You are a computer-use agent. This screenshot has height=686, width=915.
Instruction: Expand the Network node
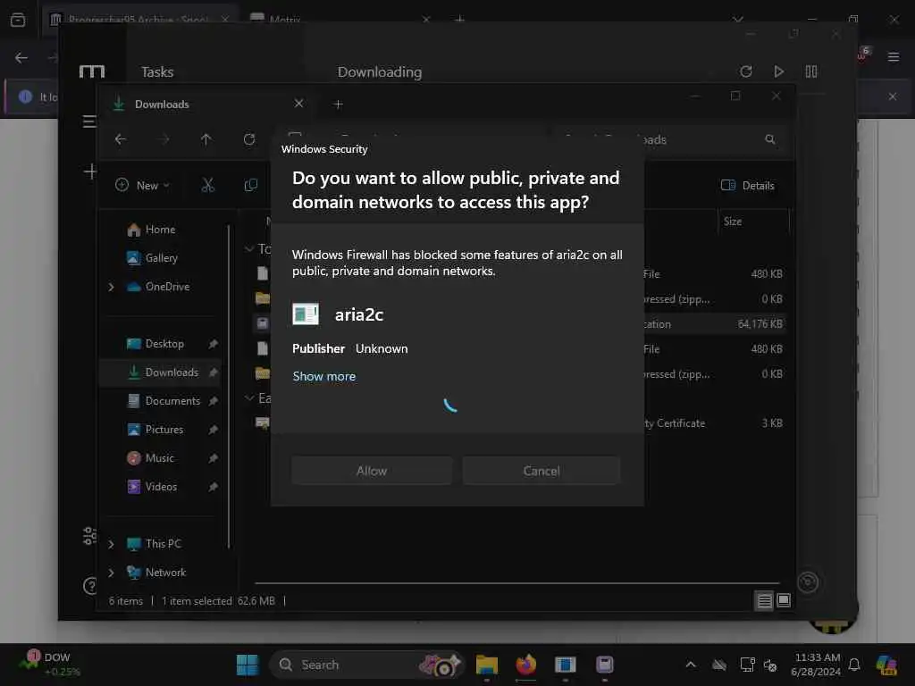point(111,573)
